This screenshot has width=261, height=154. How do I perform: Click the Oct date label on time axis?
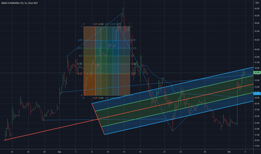[x=229, y=152]
